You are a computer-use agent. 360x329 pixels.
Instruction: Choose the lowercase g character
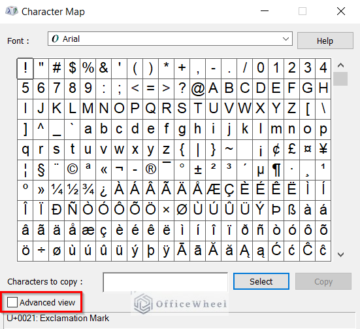[x=182, y=130]
